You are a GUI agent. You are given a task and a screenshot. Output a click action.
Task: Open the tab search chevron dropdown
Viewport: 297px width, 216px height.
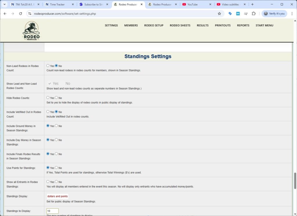[4, 4]
